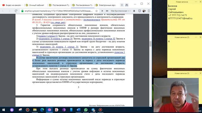Click the text '6' in second note
This screenshot has height=113, width=202.
point(169,41)
